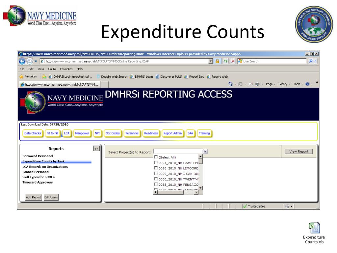Viewport: 337px width, 253px height.
Task: Click the Favorites star button
Action: [28, 76]
